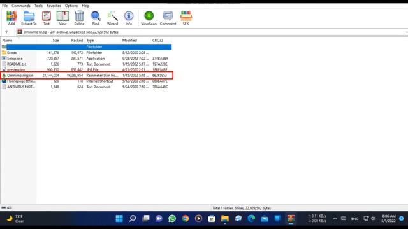Sort by the Modified column header
This screenshot has width=408, height=229.
click(x=129, y=40)
